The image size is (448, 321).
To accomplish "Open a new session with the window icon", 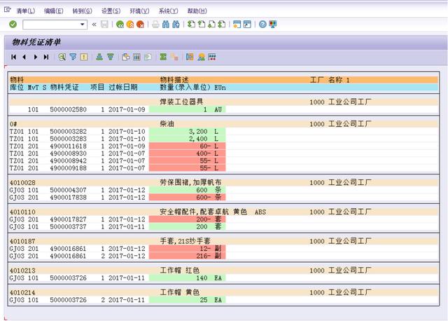I will pos(237,25).
